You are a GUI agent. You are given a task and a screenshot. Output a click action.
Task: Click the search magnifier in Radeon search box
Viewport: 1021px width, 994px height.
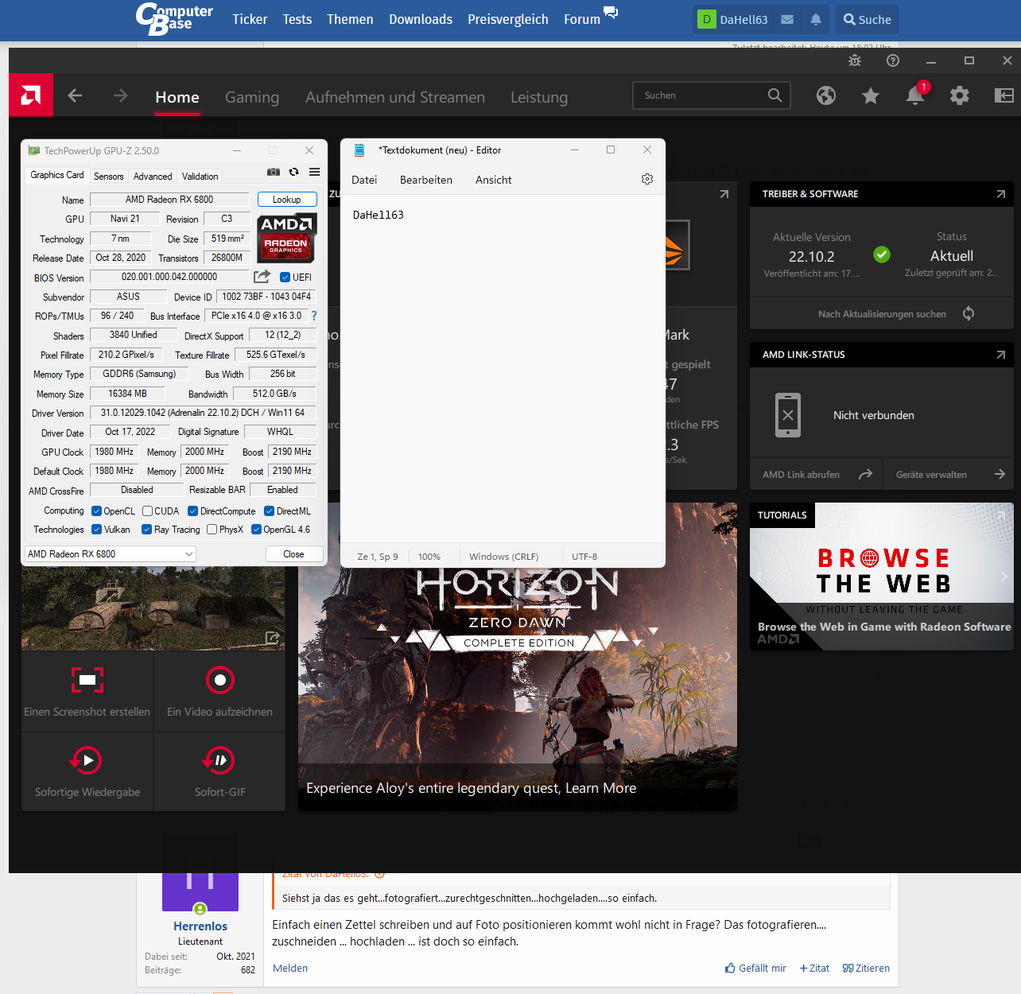tap(775, 95)
